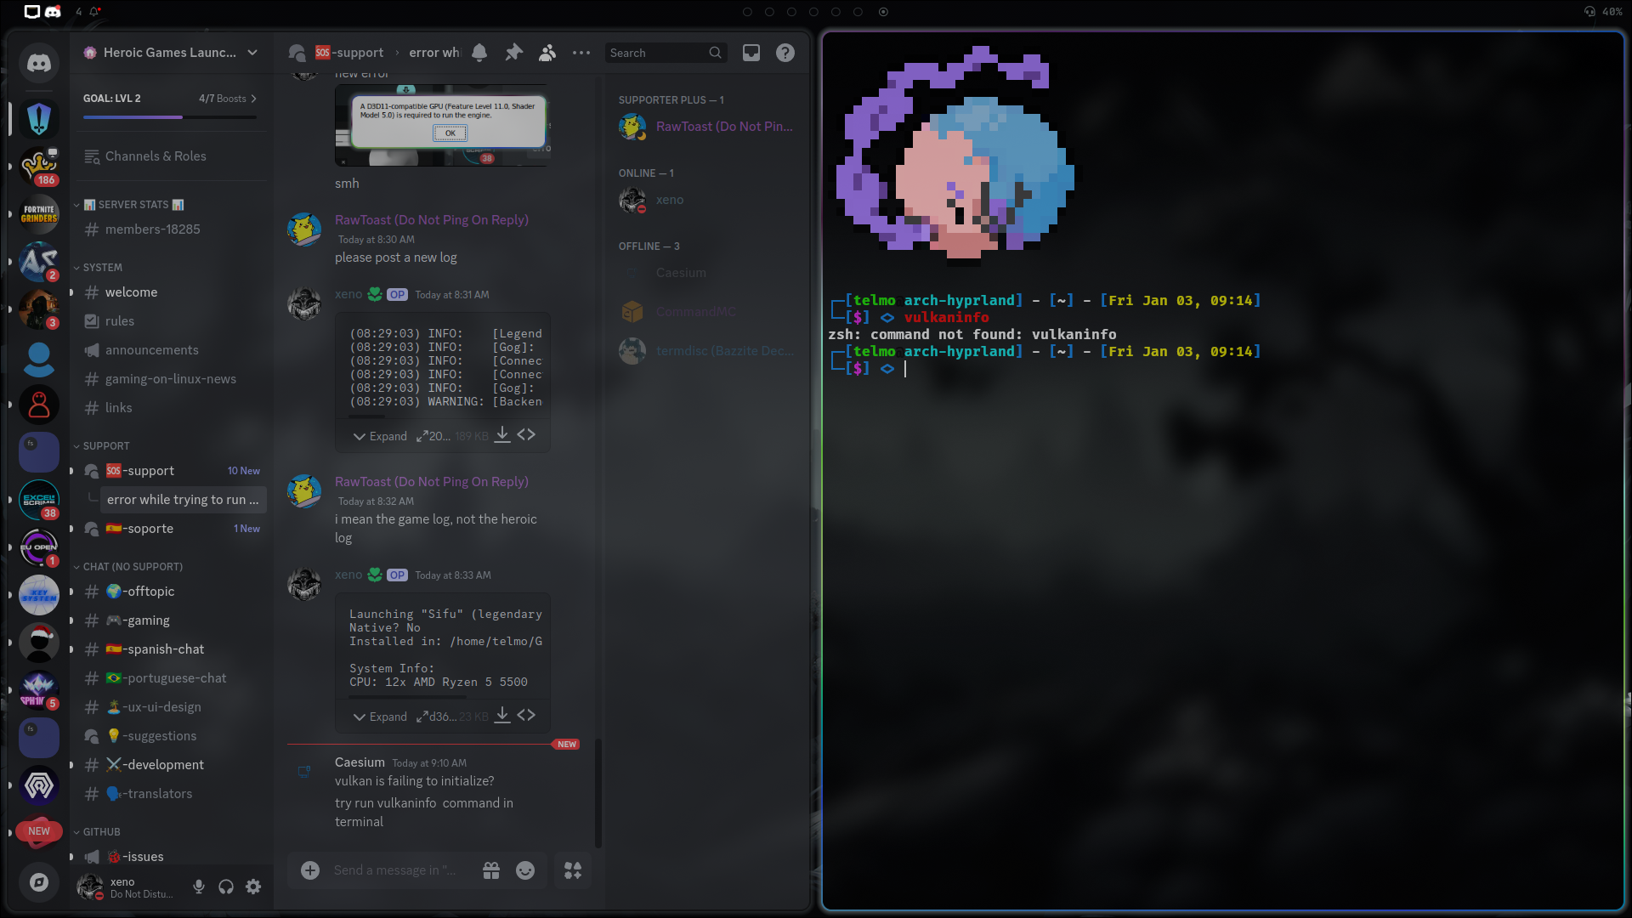Toggle microphone mute button

click(199, 887)
